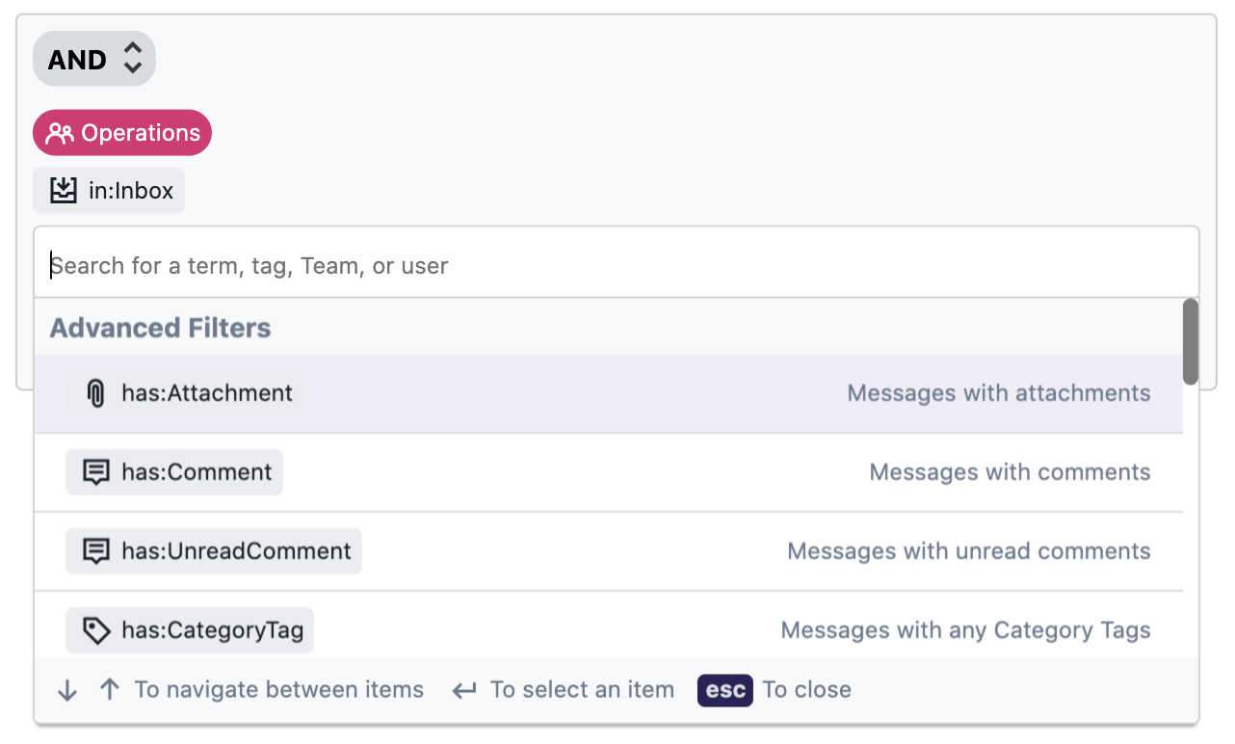Click 'To select an item' hint
This screenshot has width=1235, height=744.
click(582, 690)
